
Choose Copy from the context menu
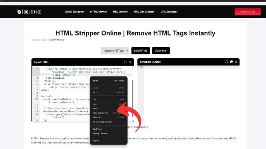coord(109,104)
